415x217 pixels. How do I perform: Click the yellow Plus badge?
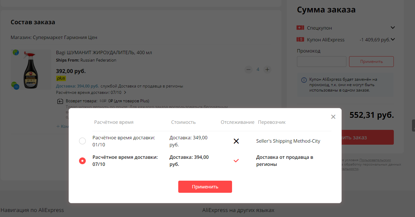tap(61, 78)
